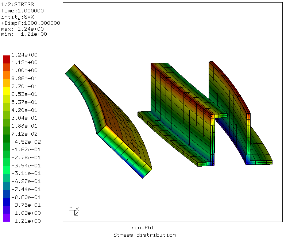Click the orange 8.86e-01 legend swatch
Image resolution: width=286 pixels, height=245 pixels.
point(6,75)
